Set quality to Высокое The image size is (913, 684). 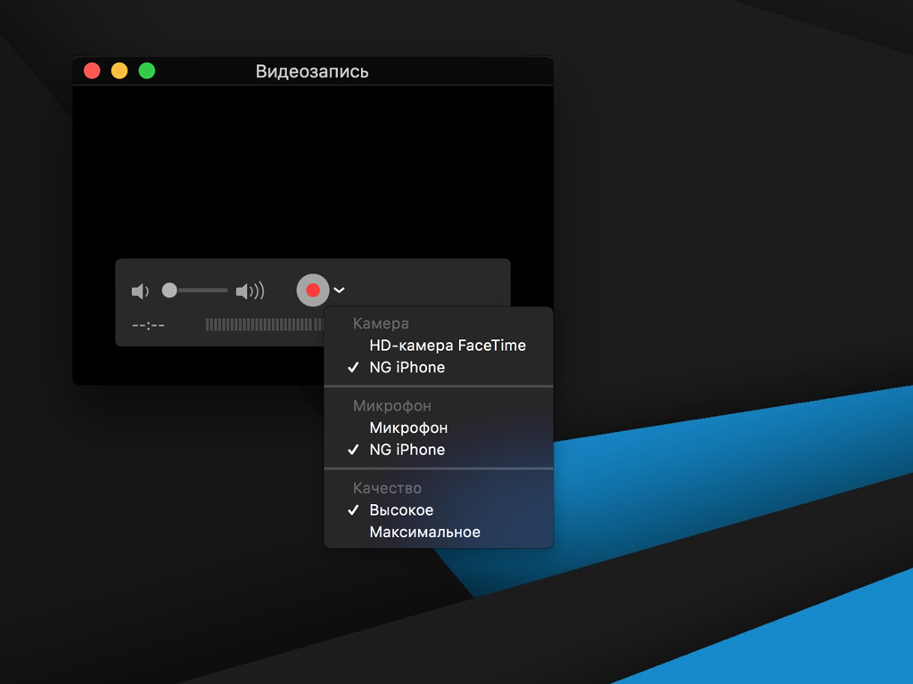tap(439, 510)
